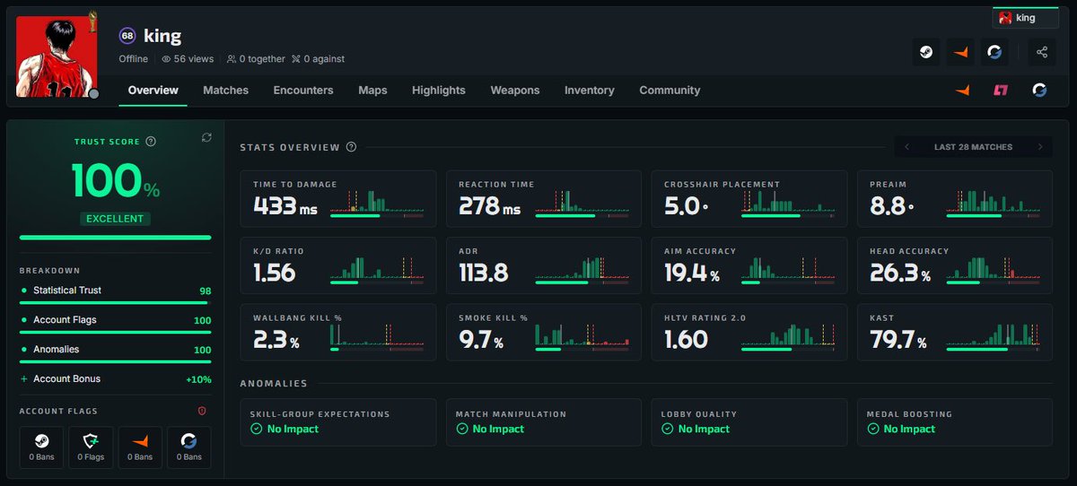Screen dimensions: 1077x486
Task: Click the checkmark icon in Lobby Quality
Action: 668,429
